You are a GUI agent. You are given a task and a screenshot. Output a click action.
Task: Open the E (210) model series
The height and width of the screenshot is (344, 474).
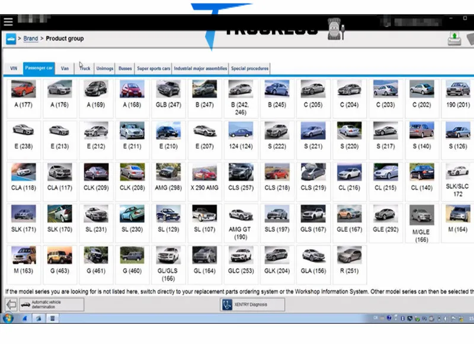tap(168, 139)
